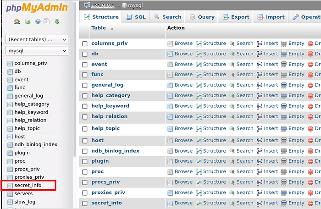Viewport: 321px width, 209px height.
Task: Click the Empty icon in ndb_binlog_index row
Action: pyautogui.click(x=284, y=151)
